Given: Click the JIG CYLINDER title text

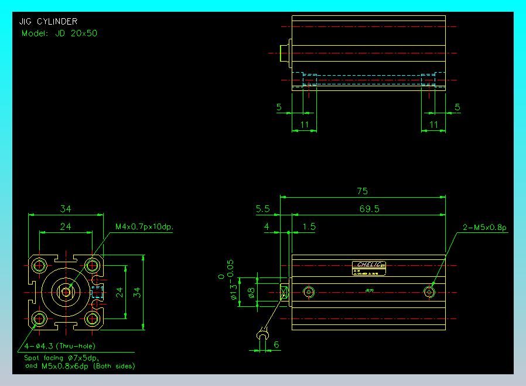Looking at the screenshot, I should coord(48,22).
